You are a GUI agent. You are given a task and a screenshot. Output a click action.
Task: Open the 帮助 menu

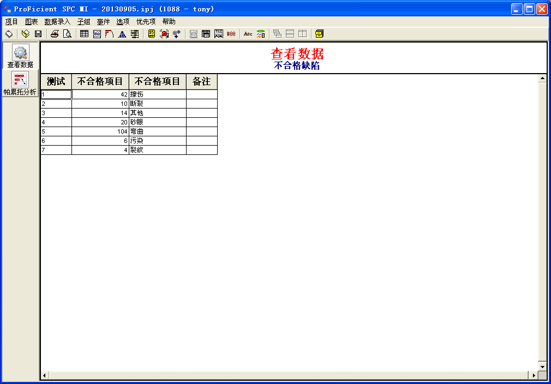(169, 22)
